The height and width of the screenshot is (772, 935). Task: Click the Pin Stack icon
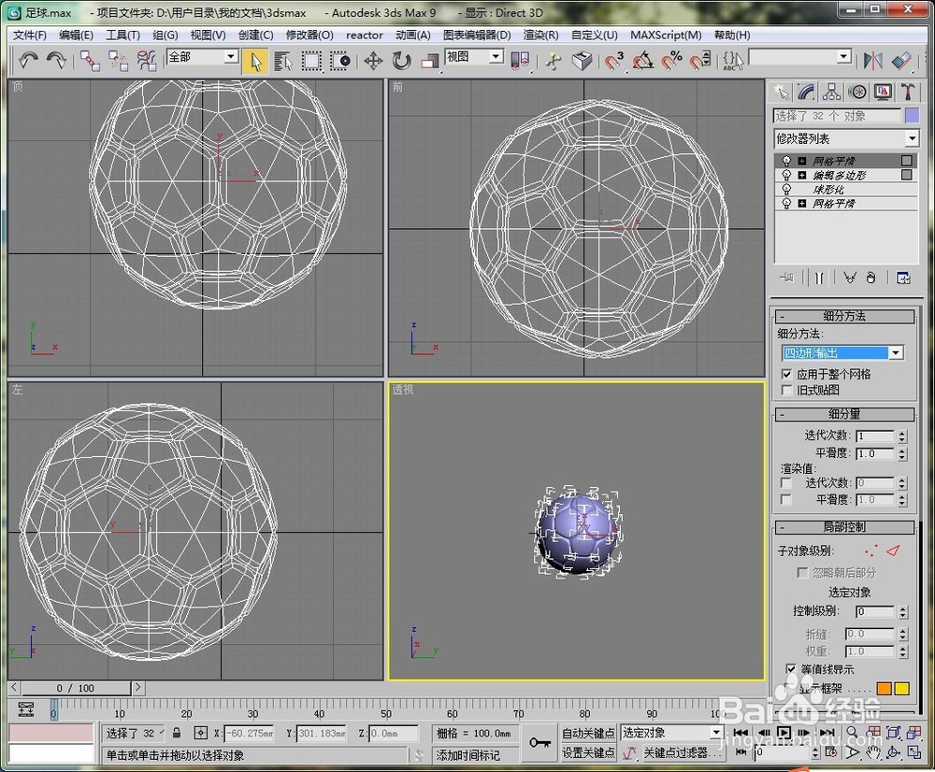pos(786,278)
